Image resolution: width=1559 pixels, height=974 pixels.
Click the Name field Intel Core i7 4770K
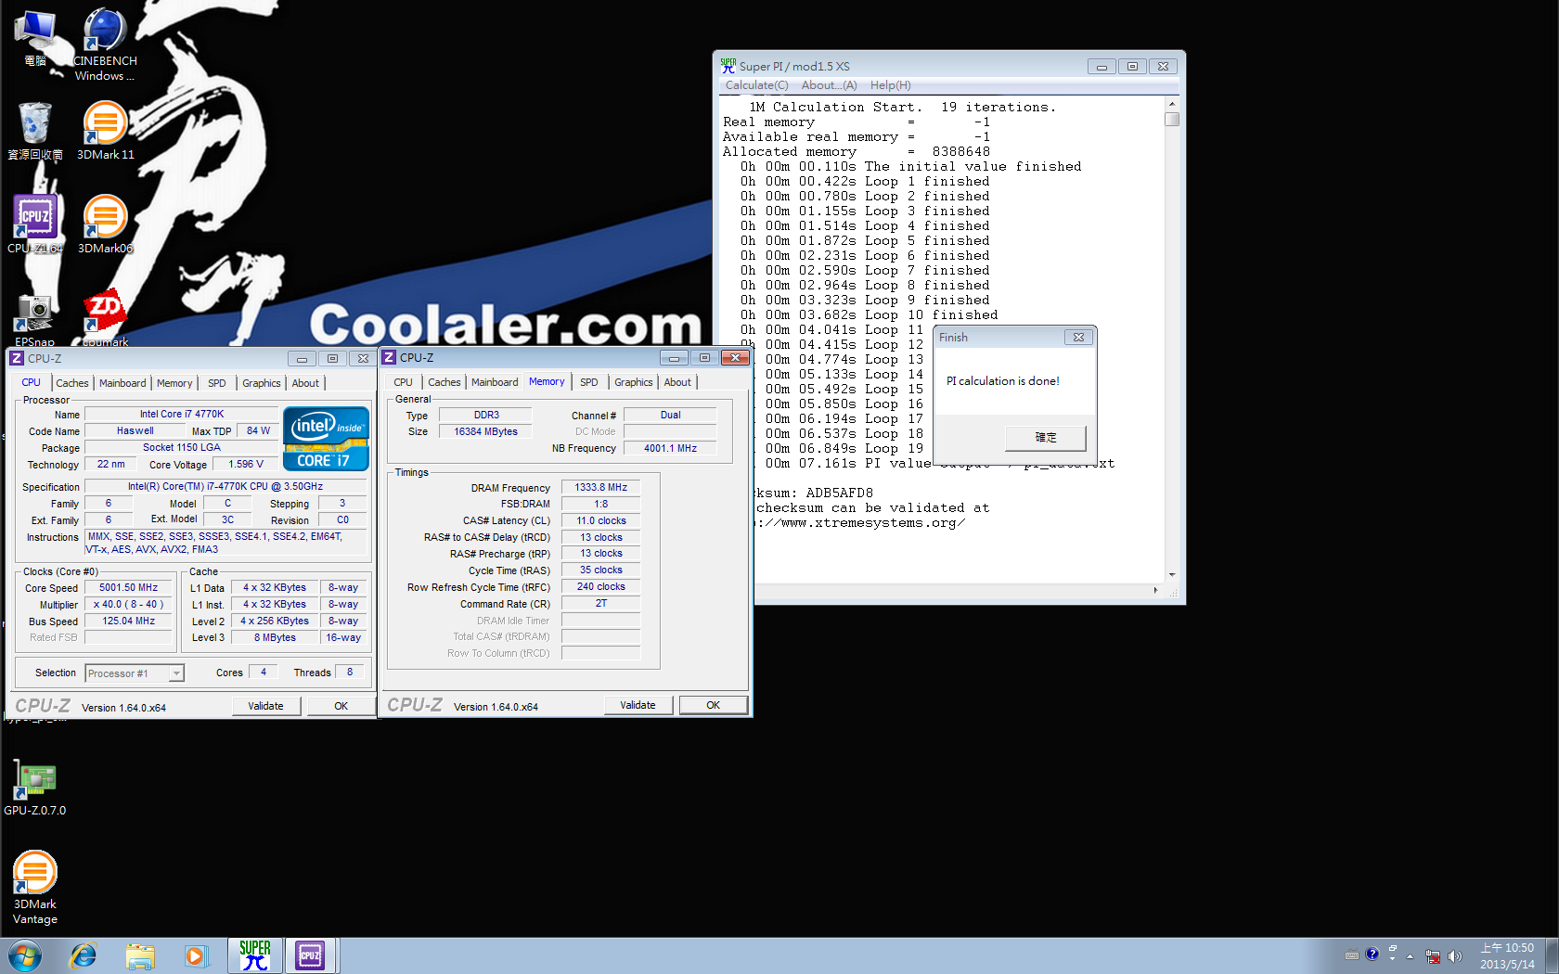tap(181, 415)
